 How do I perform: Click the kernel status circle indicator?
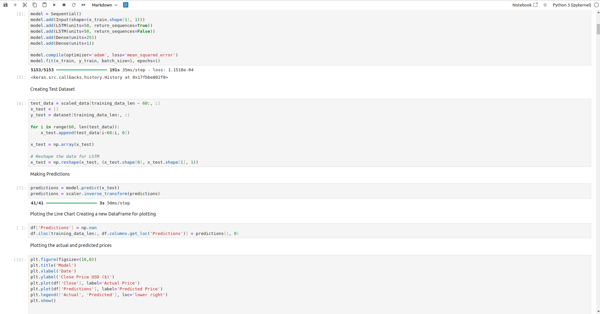pos(596,5)
